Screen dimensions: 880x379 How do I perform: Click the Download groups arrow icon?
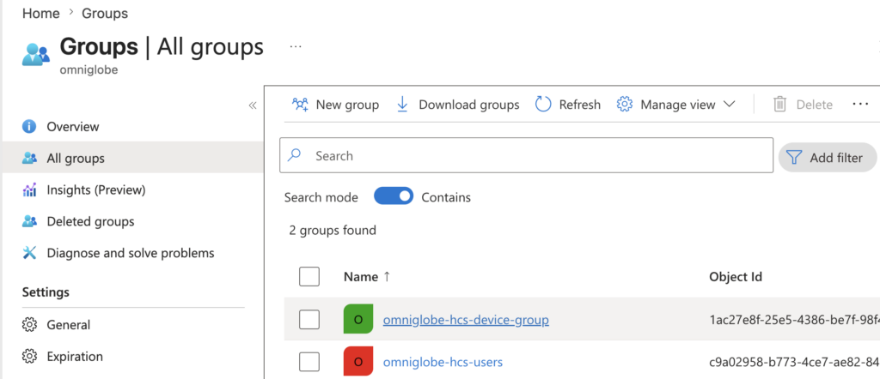[x=402, y=105]
